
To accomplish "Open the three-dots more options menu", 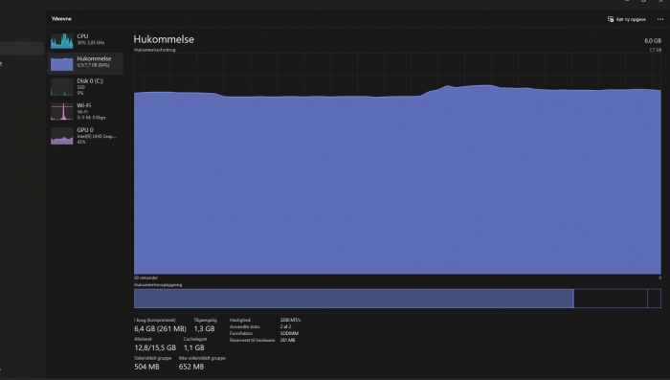I will (x=660, y=19).
